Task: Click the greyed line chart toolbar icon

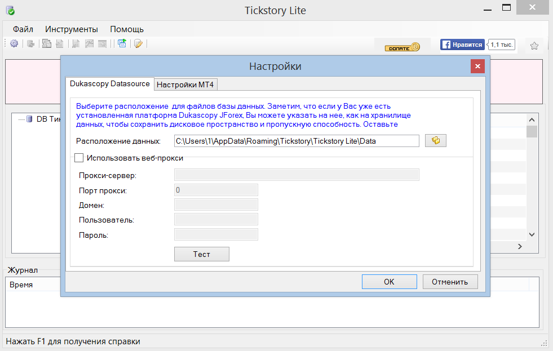Action: click(89, 44)
